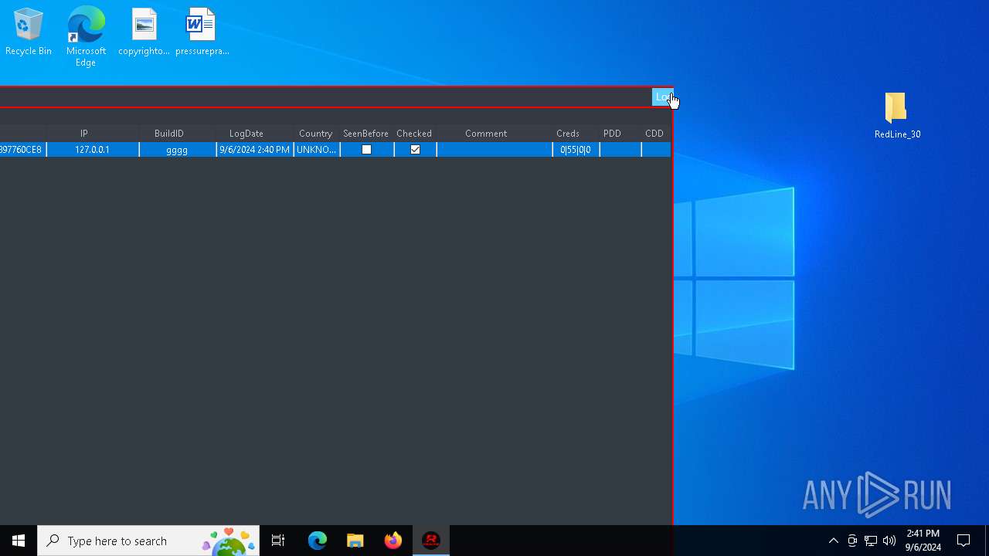The height and width of the screenshot is (556, 989).
Task: Uncheck the Checked checkbox in the row
Action: [415, 150]
